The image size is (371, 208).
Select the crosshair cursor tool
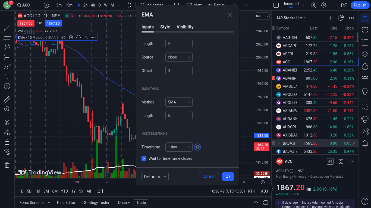[x=7, y=18]
